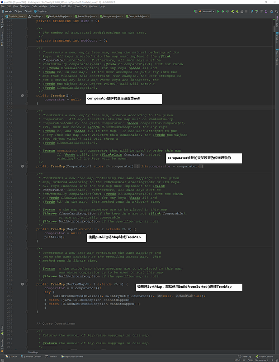Screen dimensions: 279x362
Task: Open the VCS menu
Action: 85,6
